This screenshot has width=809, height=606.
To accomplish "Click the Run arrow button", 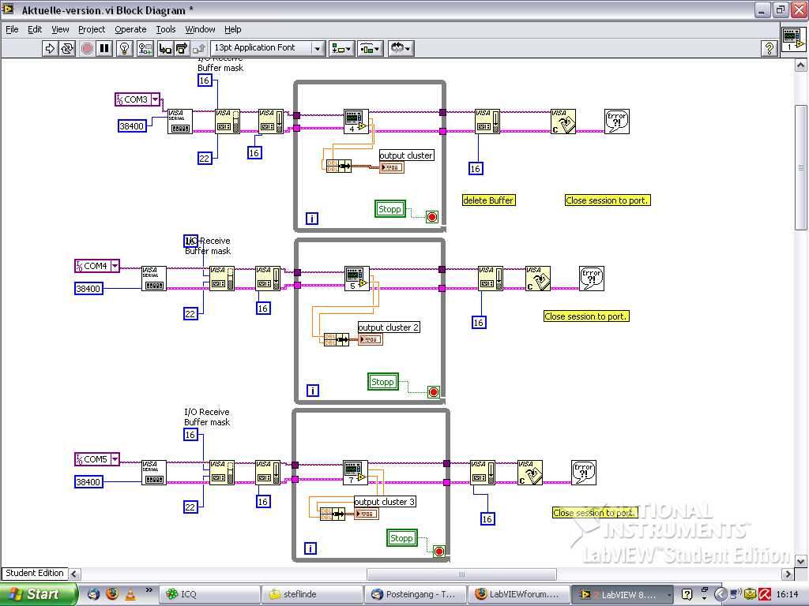I will click(50, 48).
